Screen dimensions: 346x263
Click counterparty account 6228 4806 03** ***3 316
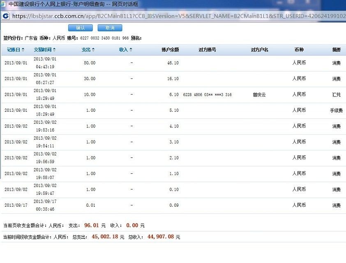coord(207,95)
